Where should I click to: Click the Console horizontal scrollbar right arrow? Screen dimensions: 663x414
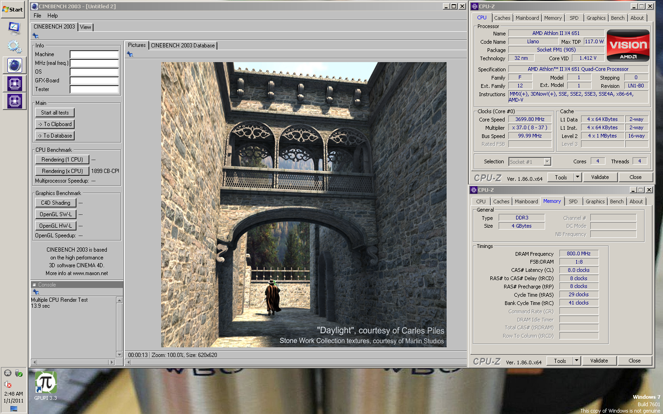(111, 362)
